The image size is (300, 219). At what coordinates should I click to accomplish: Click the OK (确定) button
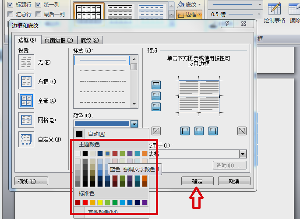tap(198, 181)
